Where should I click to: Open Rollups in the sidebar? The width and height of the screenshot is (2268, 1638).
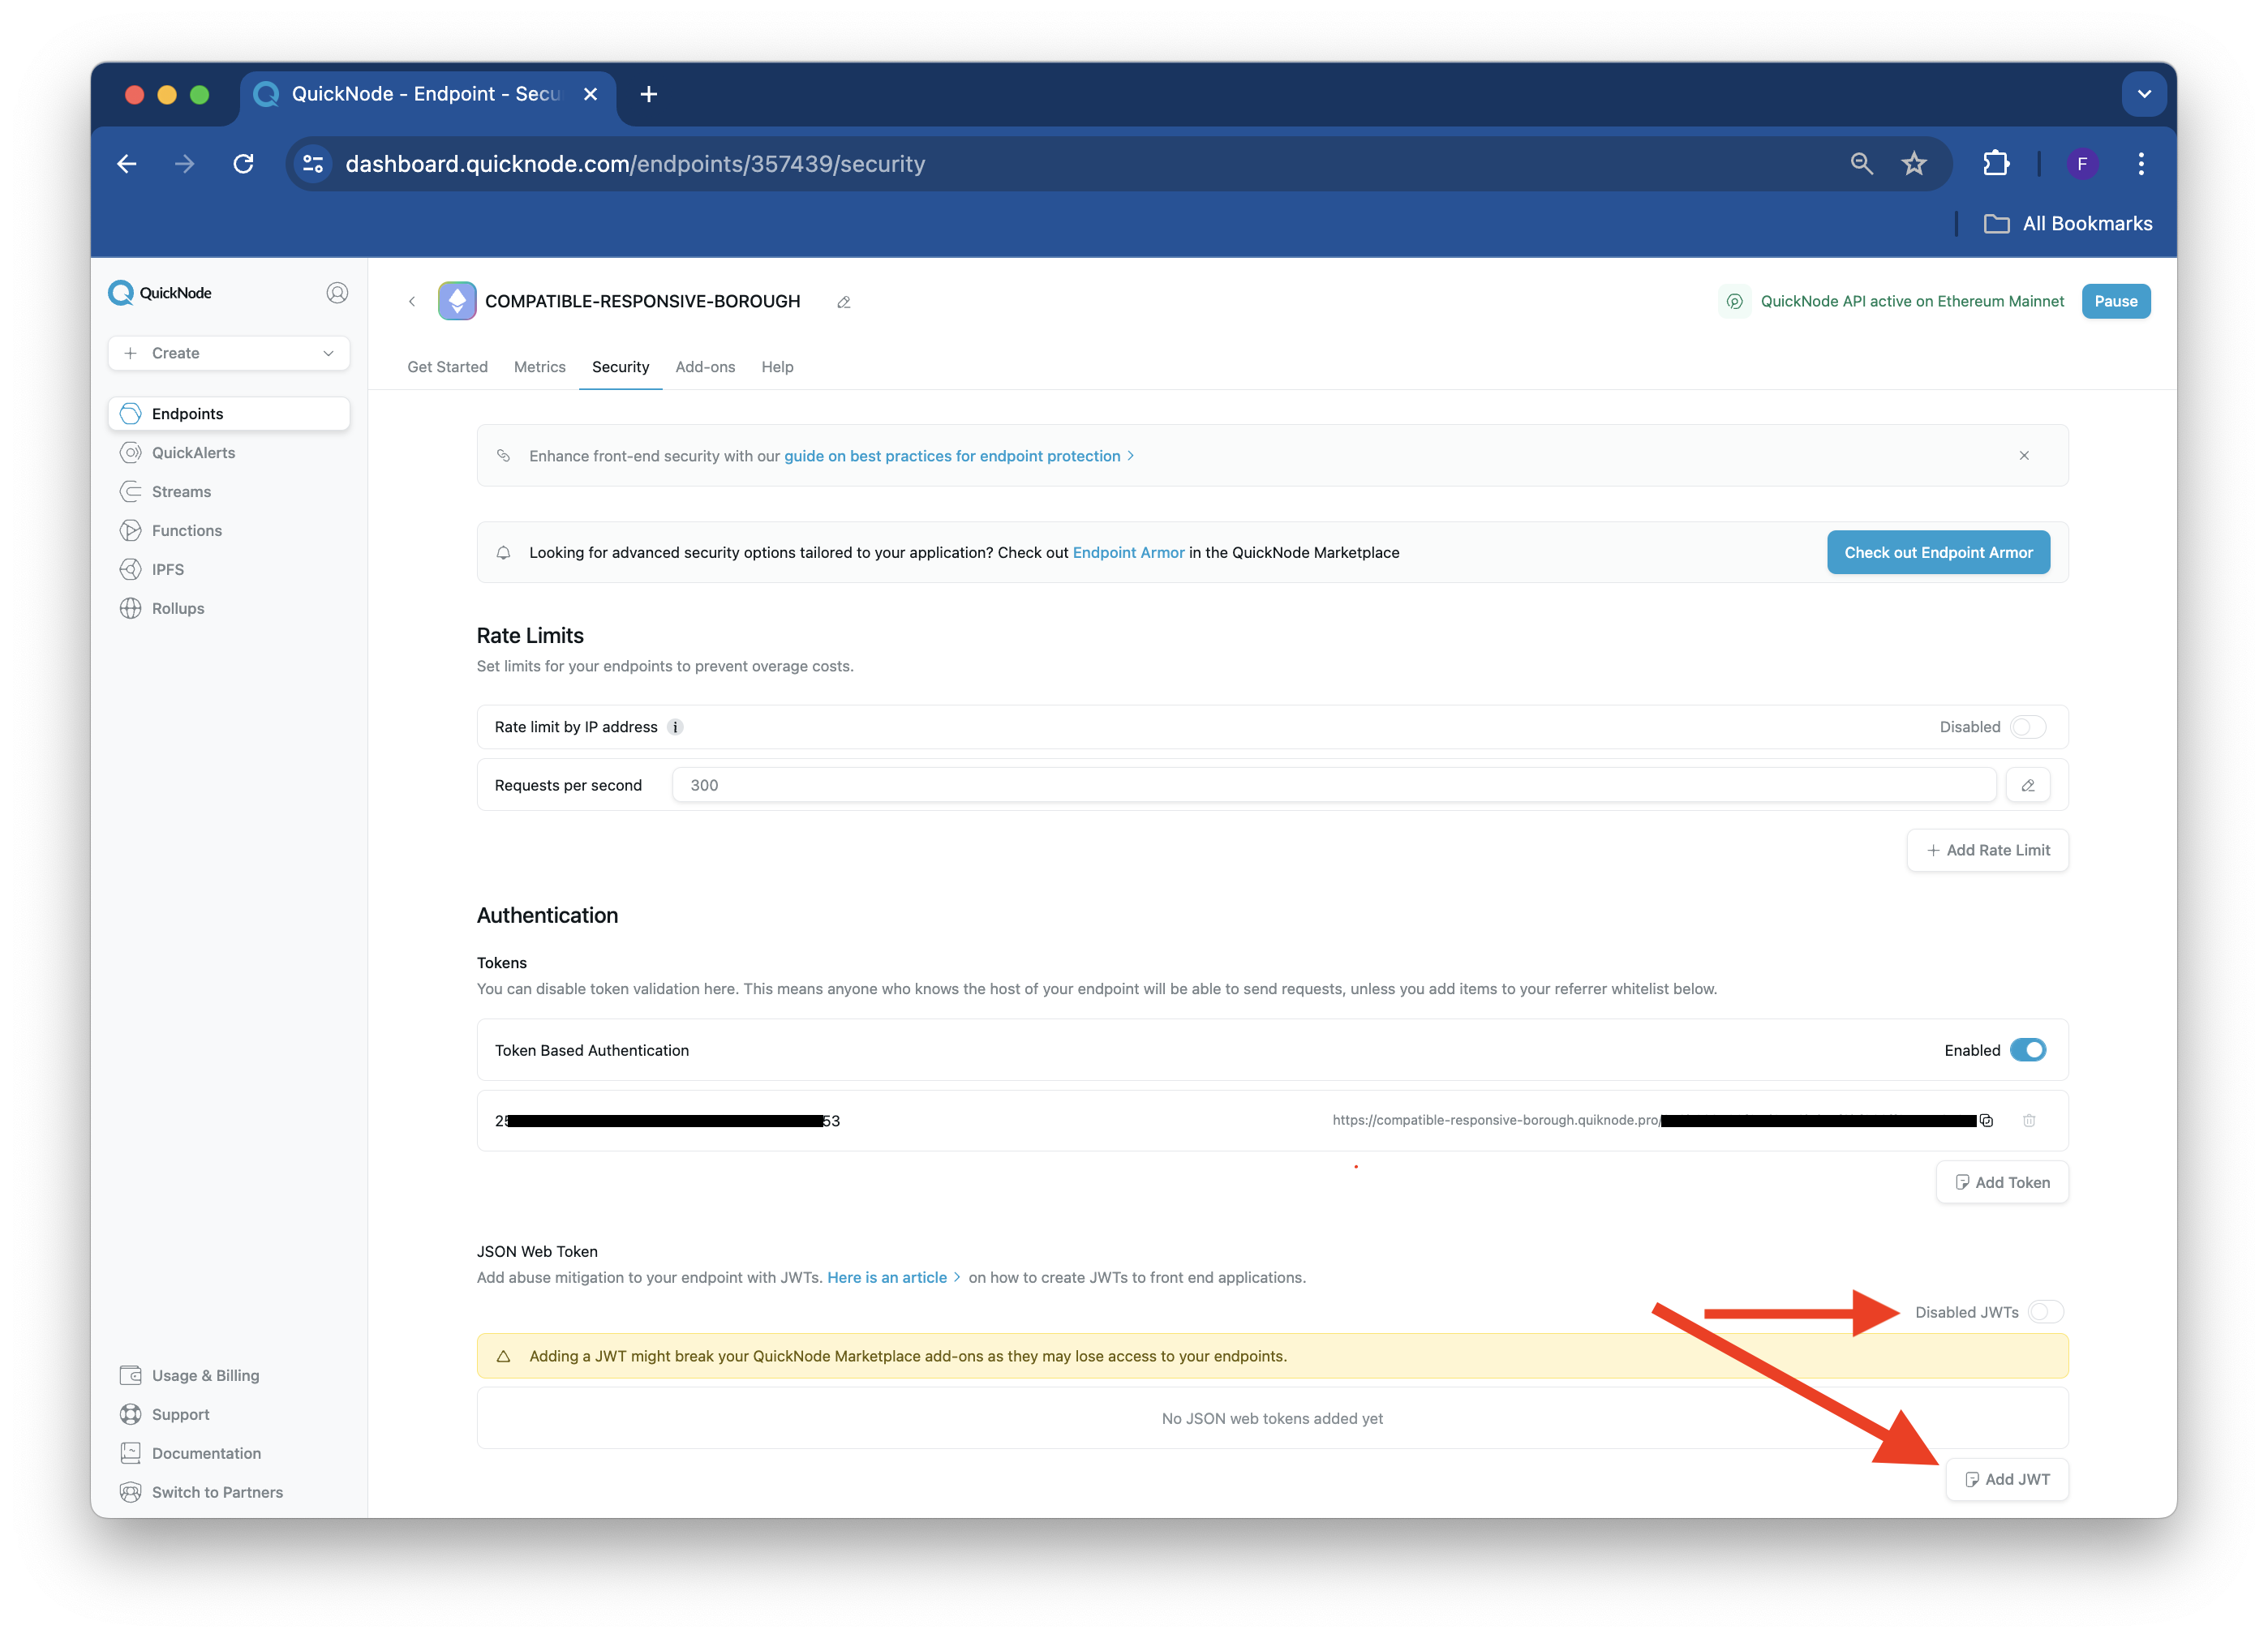pyautogui.click(x=162, y=609)
